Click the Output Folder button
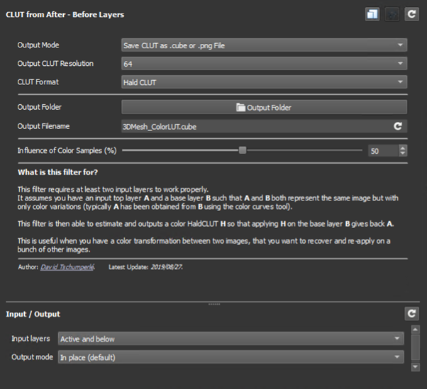Viewport: 427px width, 389px height. click(264, 107)
